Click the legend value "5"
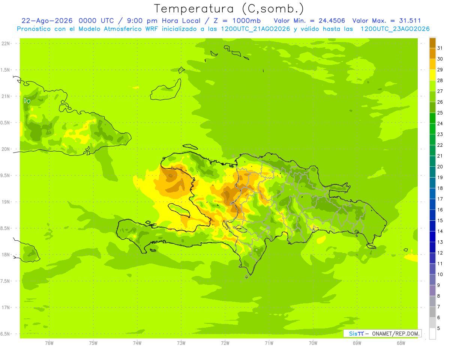The height and width of the screenshot is (348, 450). click(x=439, y=328)
